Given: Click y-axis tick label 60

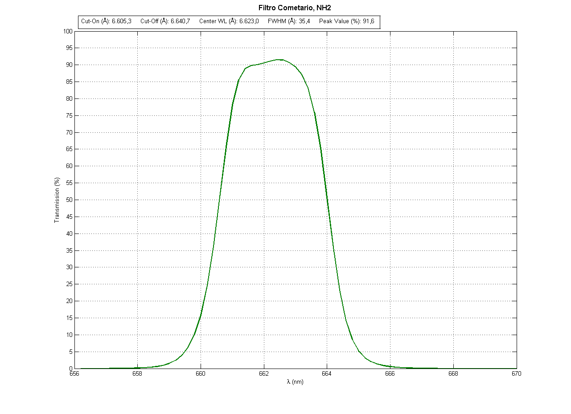Looking at the screenshot, I should pyautogui.click(x=69, y=166).
